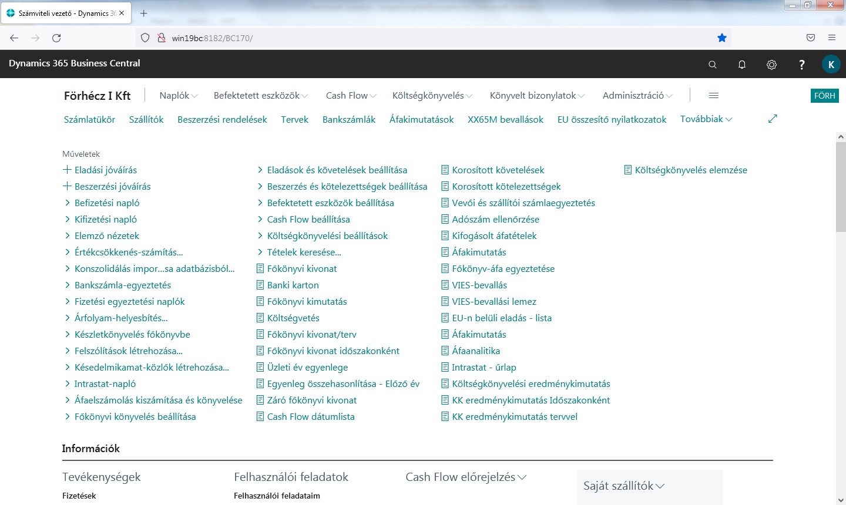Expand the page with the double-arrow icon
The height and width of the screenshot is (505, 846).
tap(773, 119)
